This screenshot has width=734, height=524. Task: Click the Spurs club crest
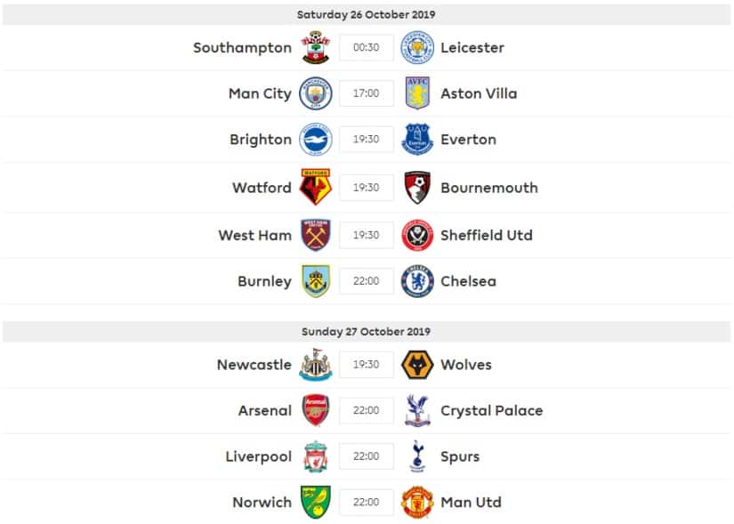(417, 456)
